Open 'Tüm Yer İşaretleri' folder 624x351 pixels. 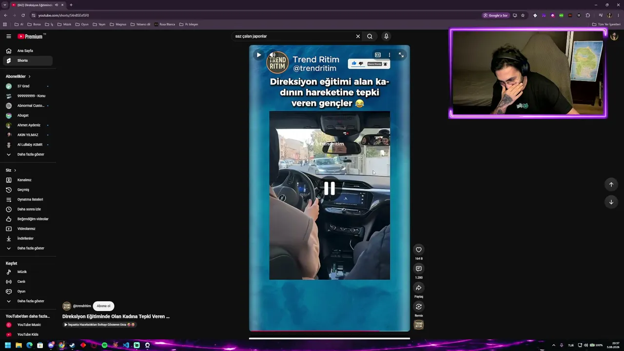point(606,24)
